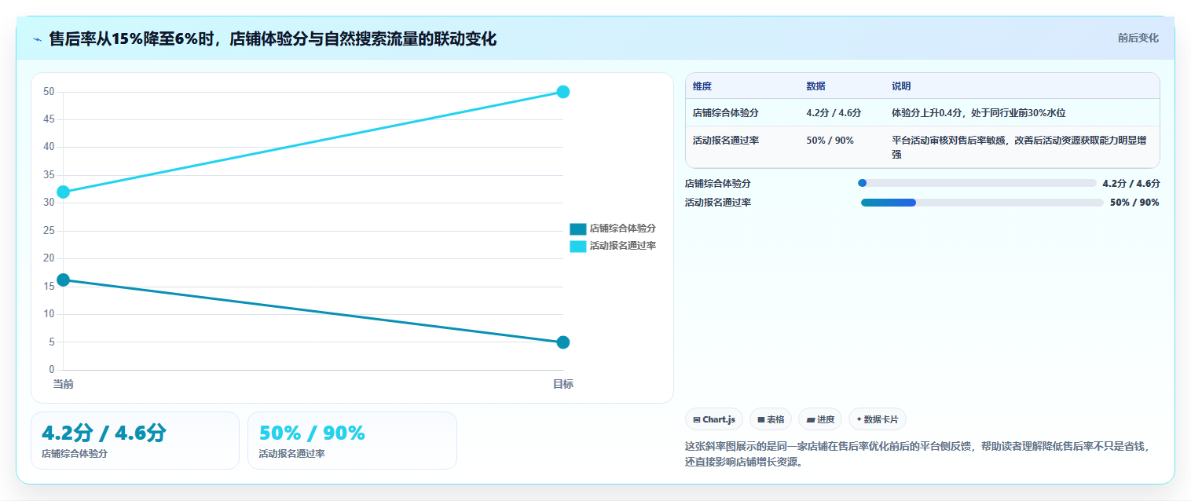Click 店铺综合体验分 label under the stat card
1191x501 pixels.
[75, 454]
